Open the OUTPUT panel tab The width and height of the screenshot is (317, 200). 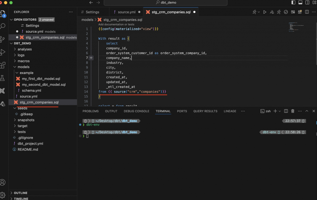111,111
